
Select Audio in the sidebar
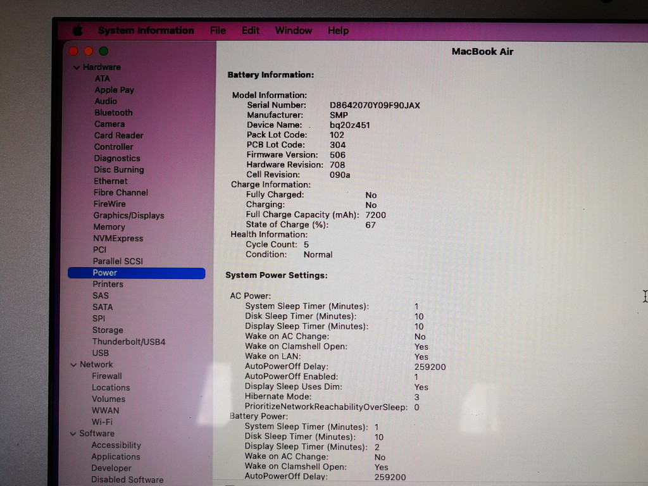pyautogui.click(x=106, y=101)
